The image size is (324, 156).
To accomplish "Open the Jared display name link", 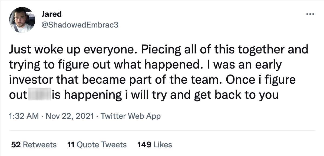I will click(x=51, y=14).
